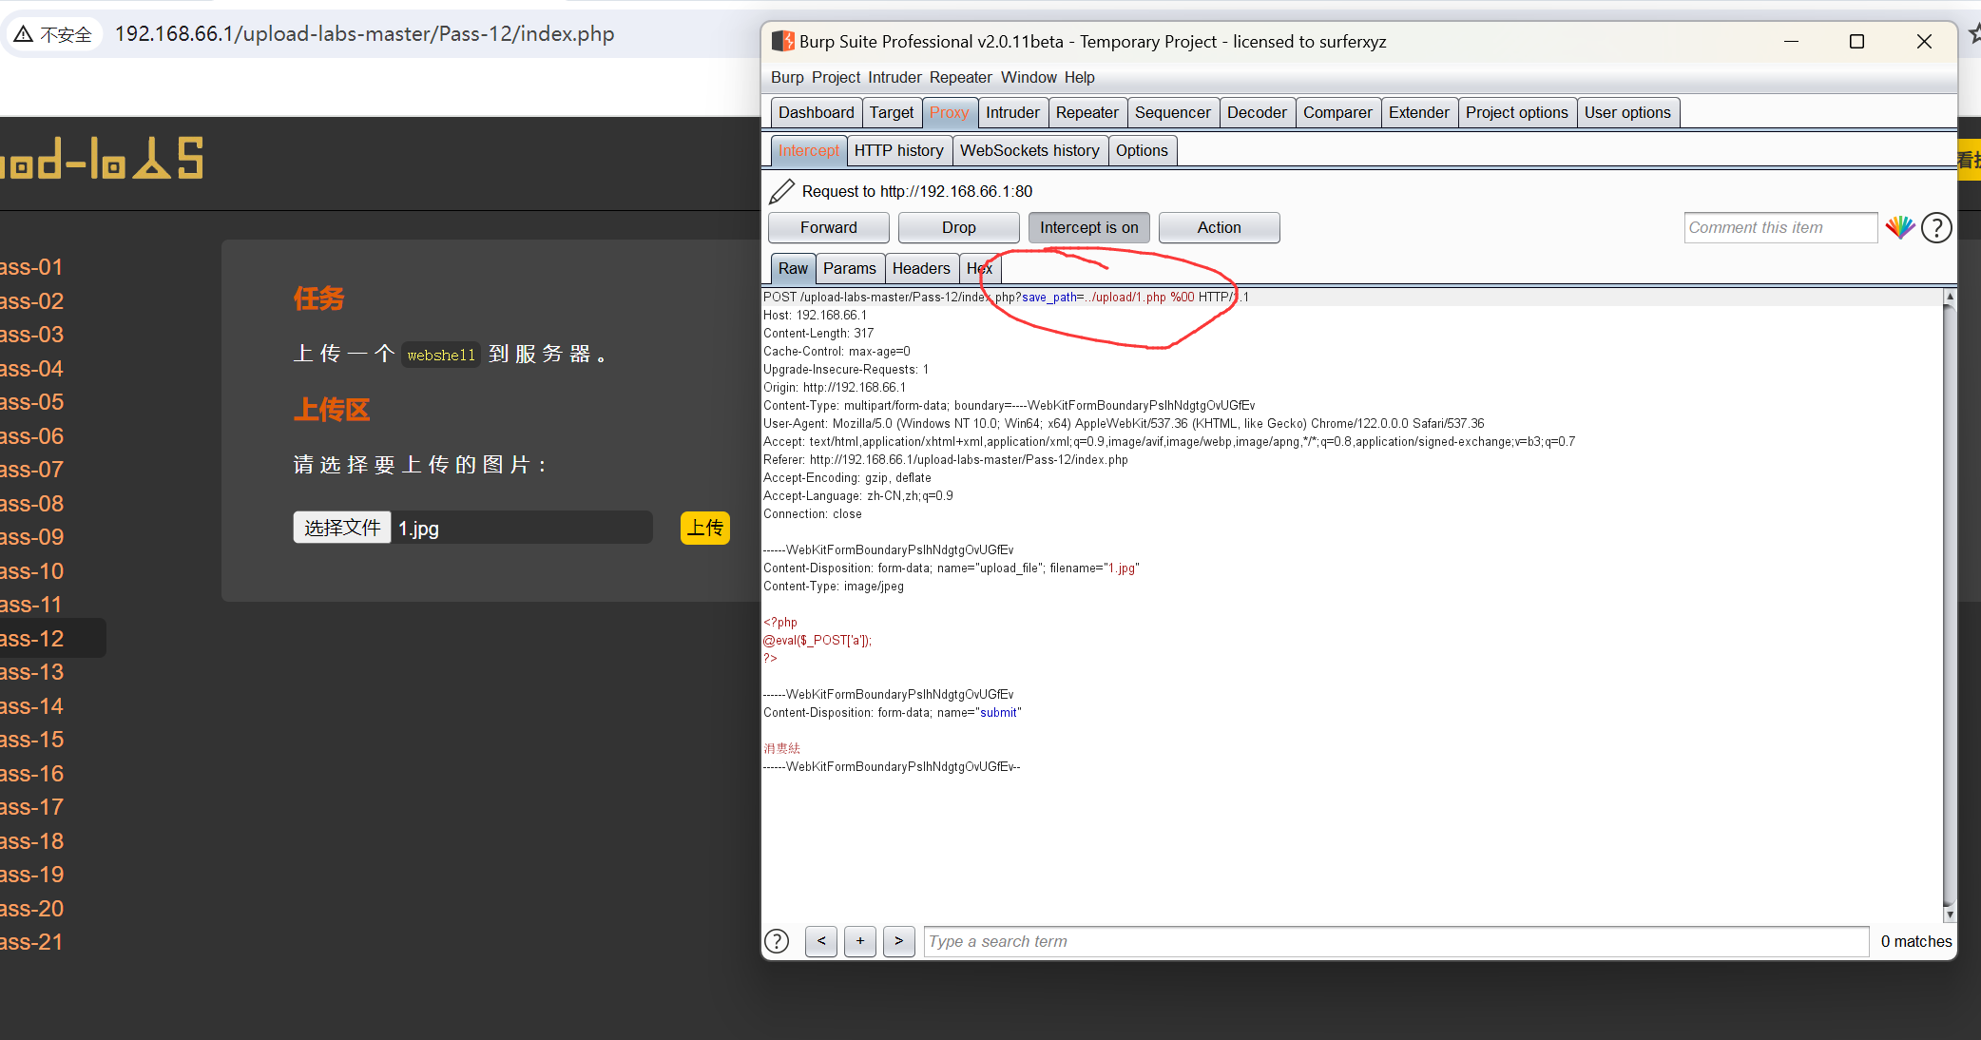Image resolution: width=1981 pixels, height=1040 pixels.
Task: Click the save_path parameter in request line
Action: (x=1049, y=298)
